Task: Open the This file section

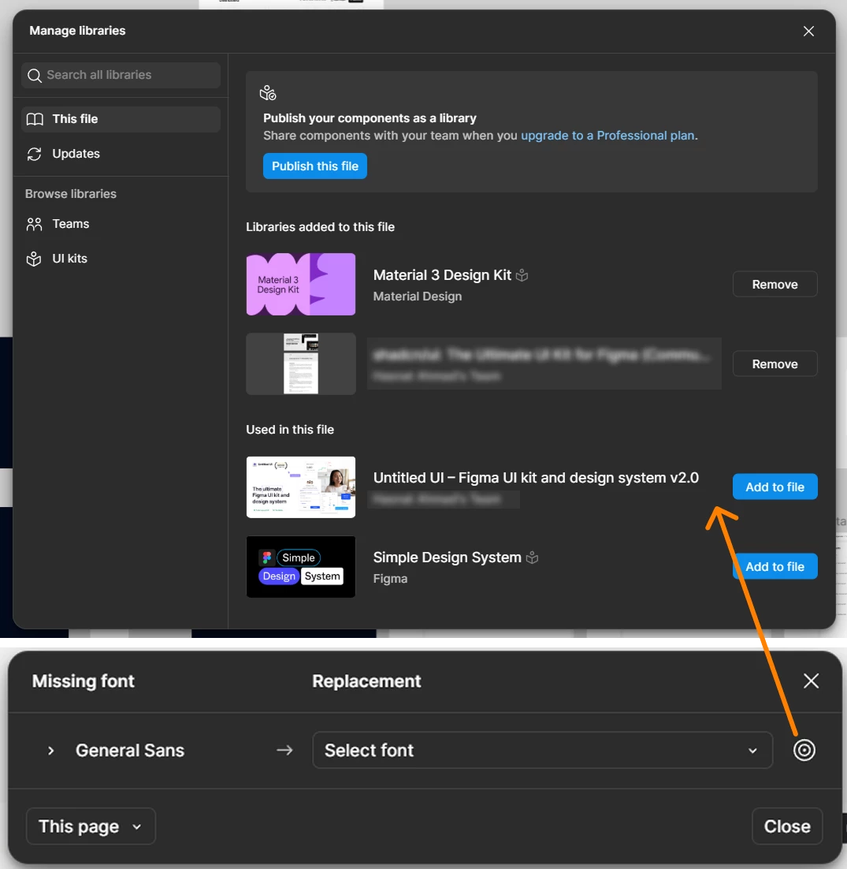Action: [x=121, y=119]
